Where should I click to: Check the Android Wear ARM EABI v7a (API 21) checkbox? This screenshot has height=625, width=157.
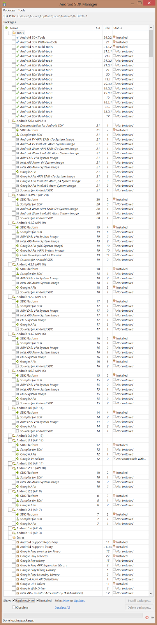pos(14,148)
